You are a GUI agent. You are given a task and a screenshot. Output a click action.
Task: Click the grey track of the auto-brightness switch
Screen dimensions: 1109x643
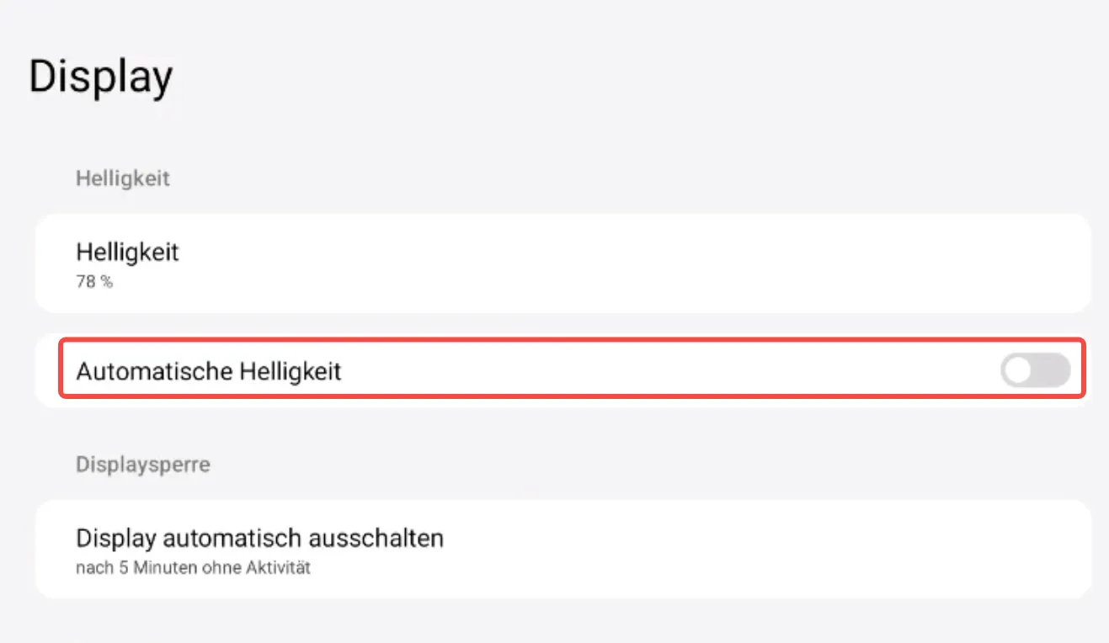[x=1053, y=370]
